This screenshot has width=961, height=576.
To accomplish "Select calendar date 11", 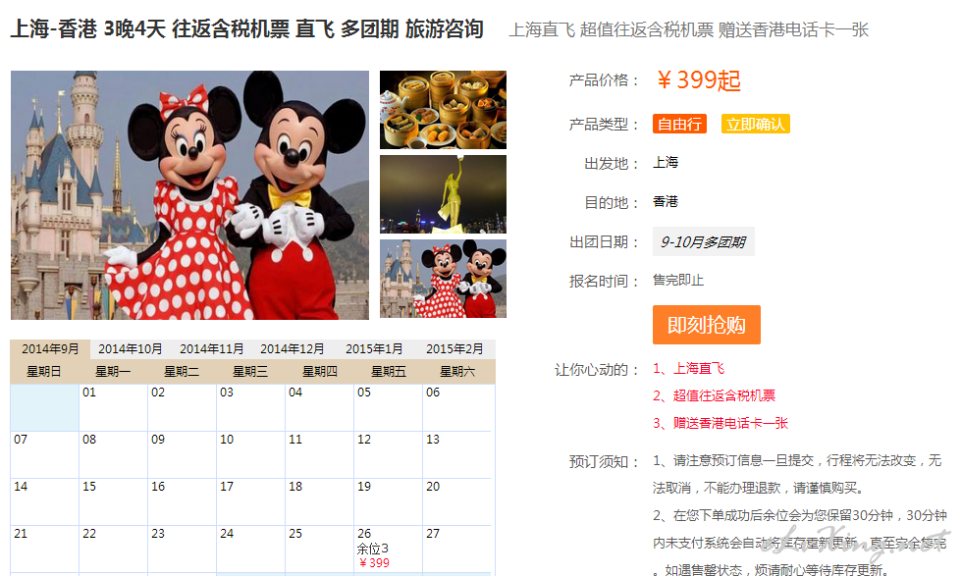I will click(319, 454).
